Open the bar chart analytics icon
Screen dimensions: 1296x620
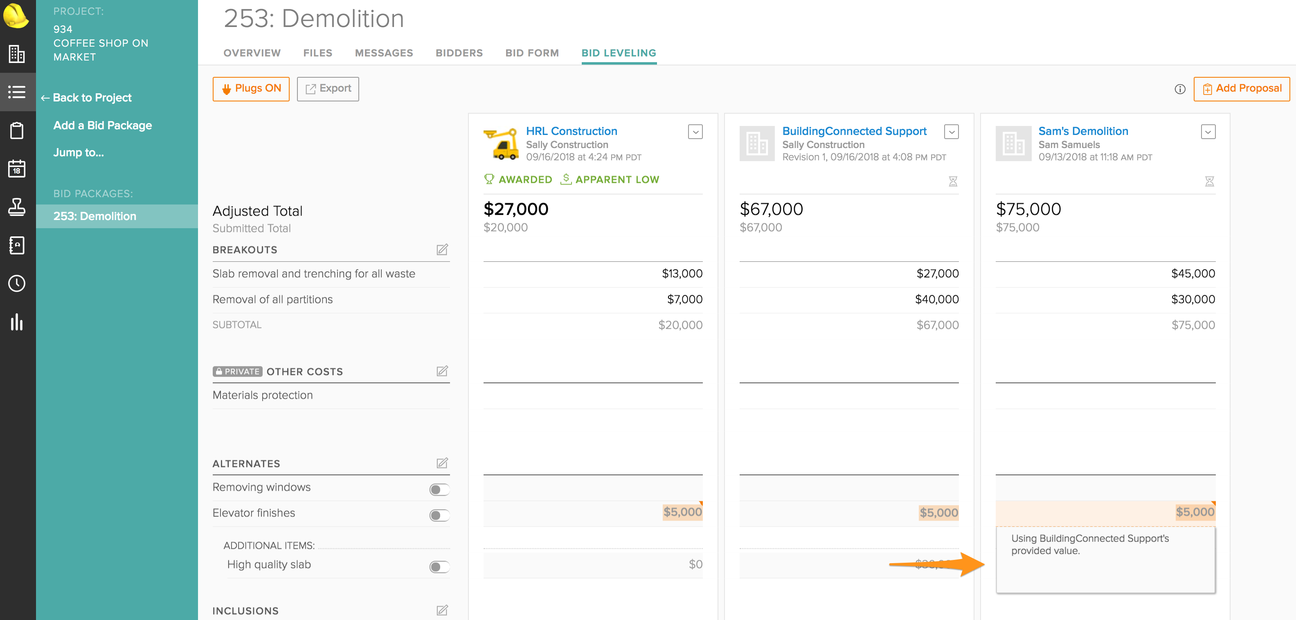tap(17, 322)
